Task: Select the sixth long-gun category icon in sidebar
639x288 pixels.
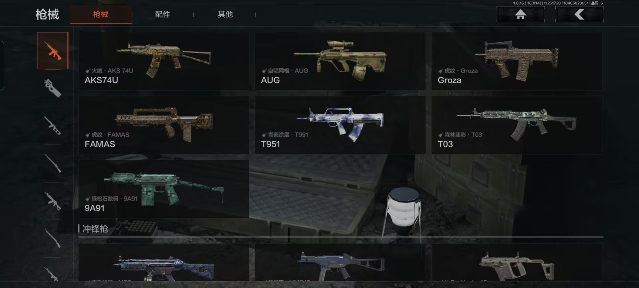Action: coord(53,239)
